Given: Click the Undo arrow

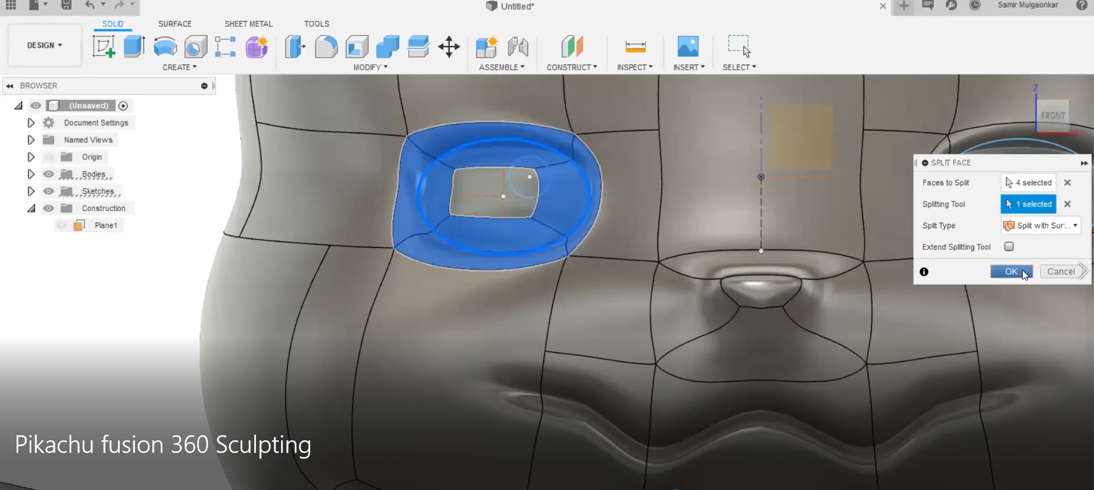Looking at the screenshot, I should [90, 5].
